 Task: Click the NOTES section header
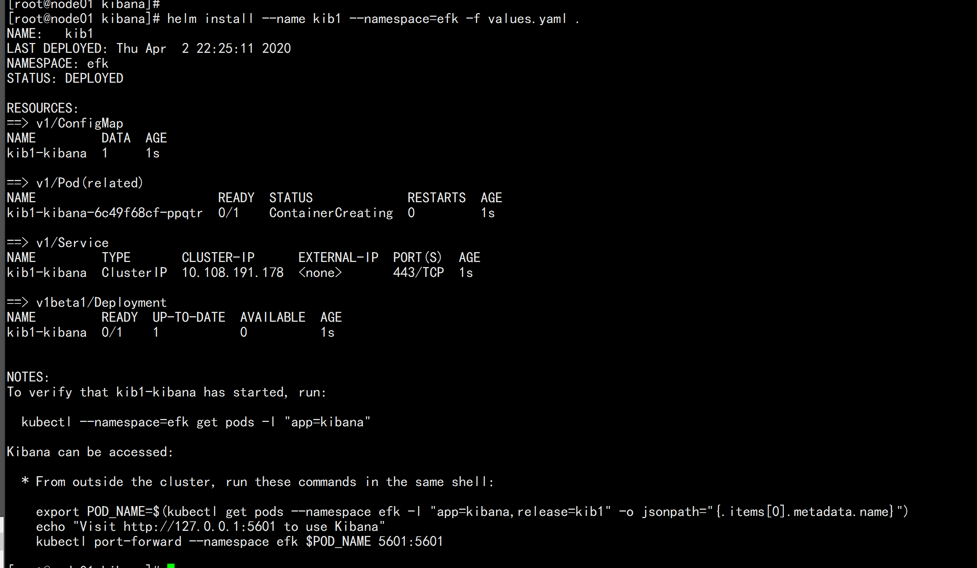click(27, 377)
